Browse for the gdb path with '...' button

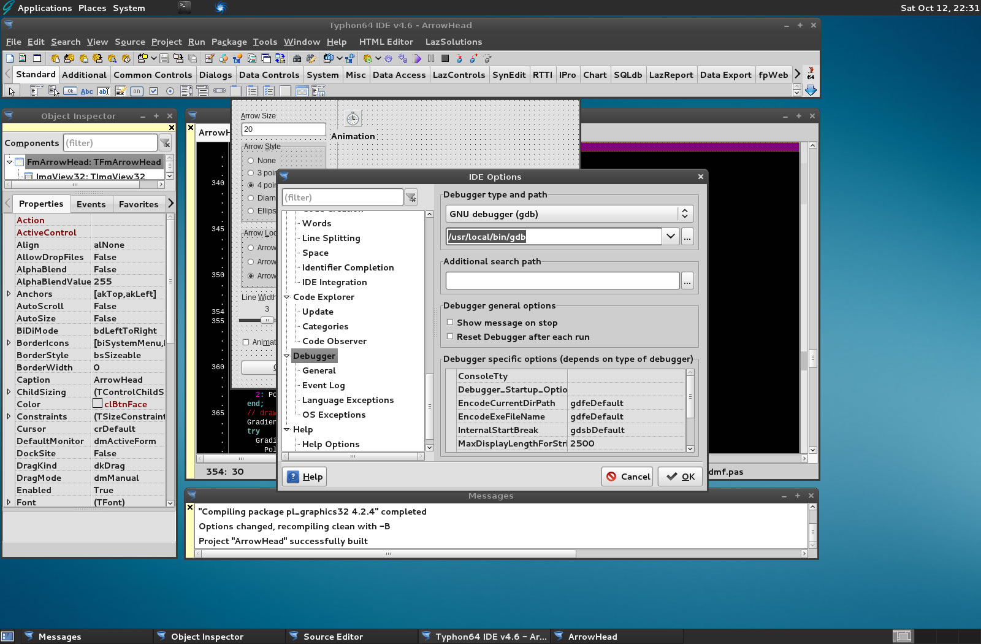(x=687, y=237)
